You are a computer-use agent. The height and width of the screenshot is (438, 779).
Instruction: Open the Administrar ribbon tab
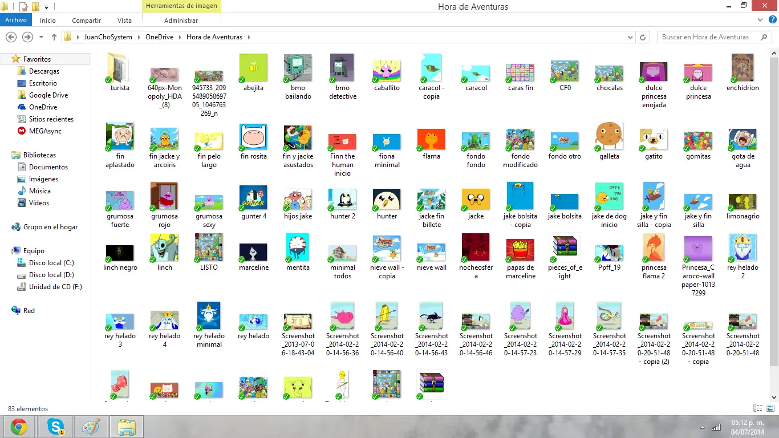point(181,21)
